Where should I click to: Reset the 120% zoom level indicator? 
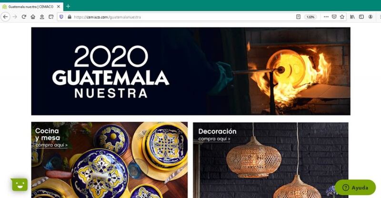[x=311, y=17]
